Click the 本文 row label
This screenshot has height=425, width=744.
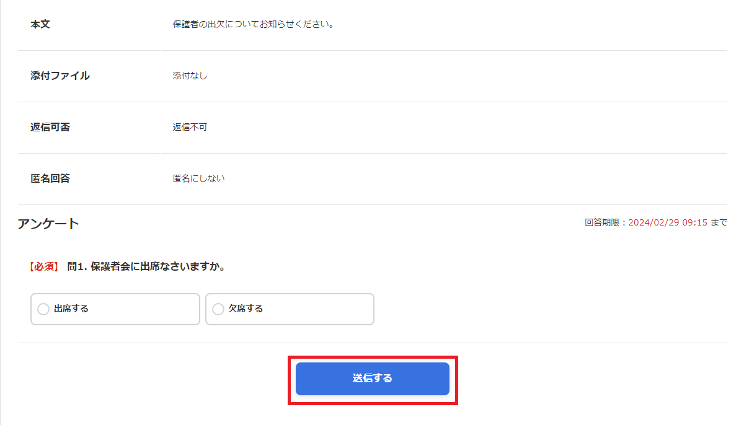pos(40,25)
